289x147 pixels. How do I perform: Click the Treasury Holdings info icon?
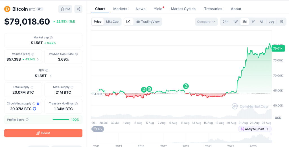(76, 104)
